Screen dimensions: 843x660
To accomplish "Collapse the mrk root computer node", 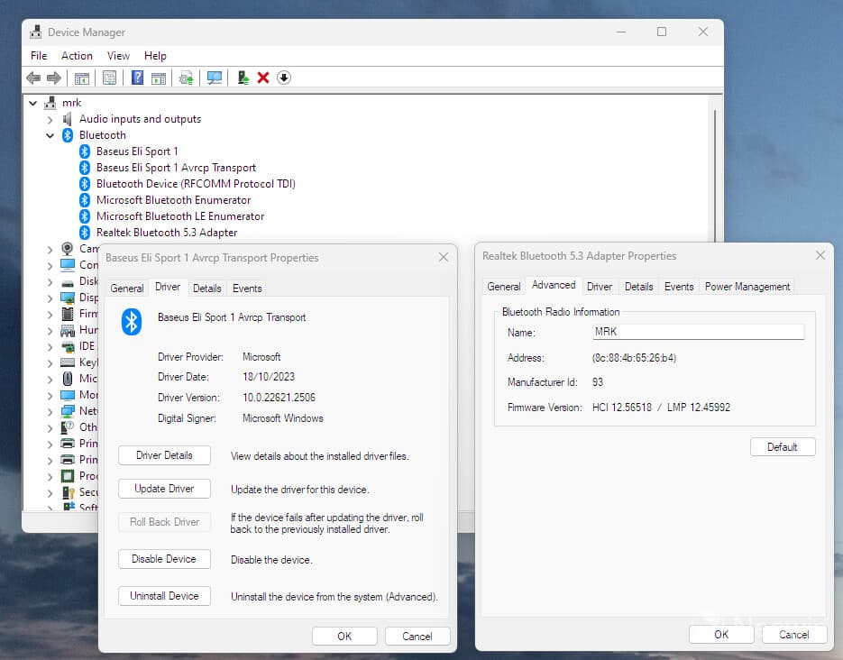I will pos(33,103).
